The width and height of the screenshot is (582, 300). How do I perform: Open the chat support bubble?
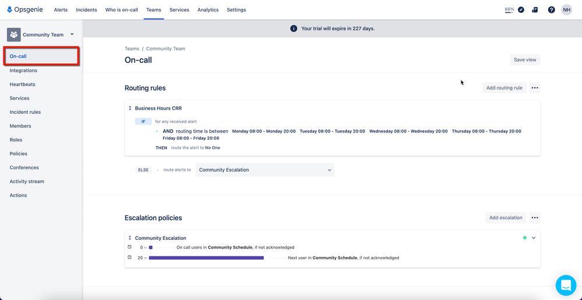point(566,285)
